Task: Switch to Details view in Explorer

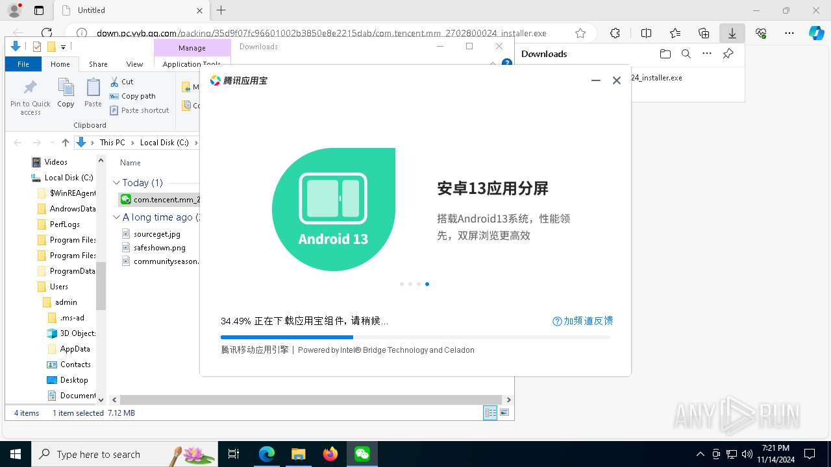Action: tap(490, 413)
